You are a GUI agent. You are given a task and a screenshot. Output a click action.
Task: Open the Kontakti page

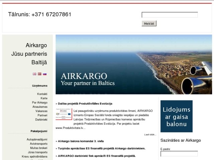42,94
